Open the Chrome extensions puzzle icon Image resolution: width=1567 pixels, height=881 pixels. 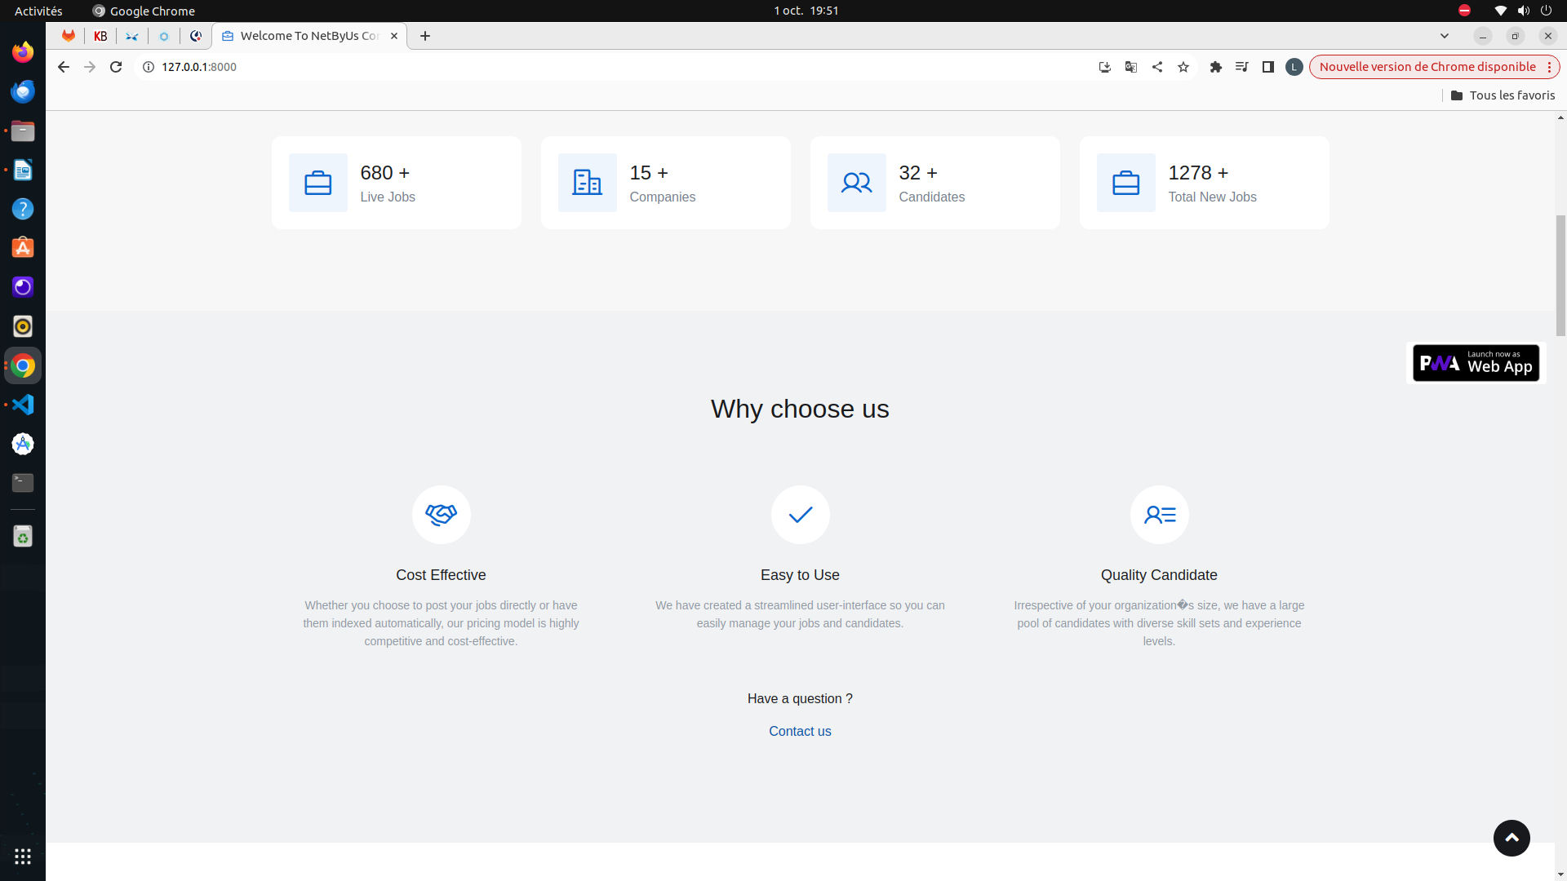point(1216,67)
